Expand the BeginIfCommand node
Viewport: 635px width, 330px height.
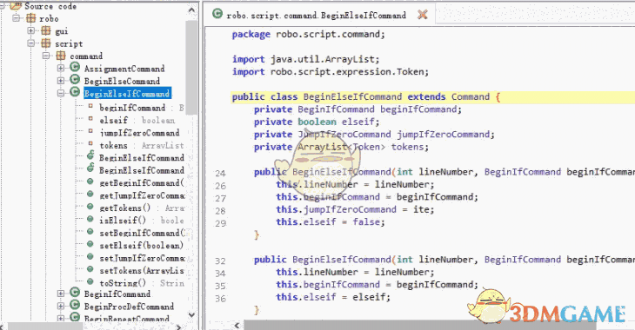click(61, 294)
